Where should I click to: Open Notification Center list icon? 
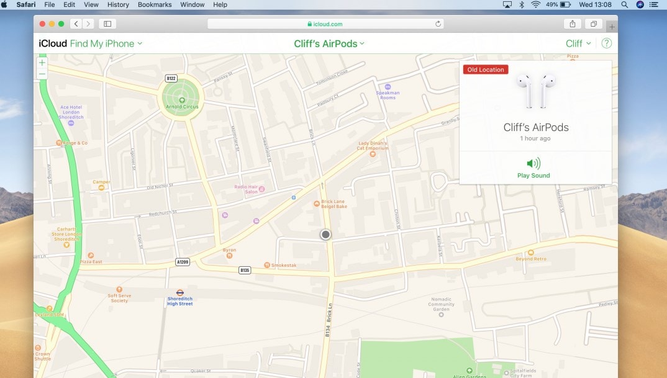pyautogui.click(x=654, y=5)
